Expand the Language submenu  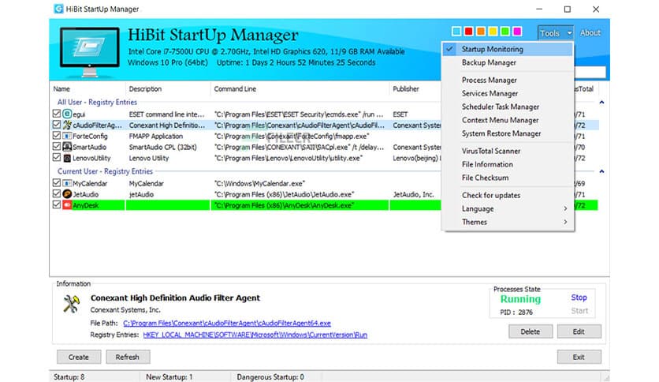[508, 208]
